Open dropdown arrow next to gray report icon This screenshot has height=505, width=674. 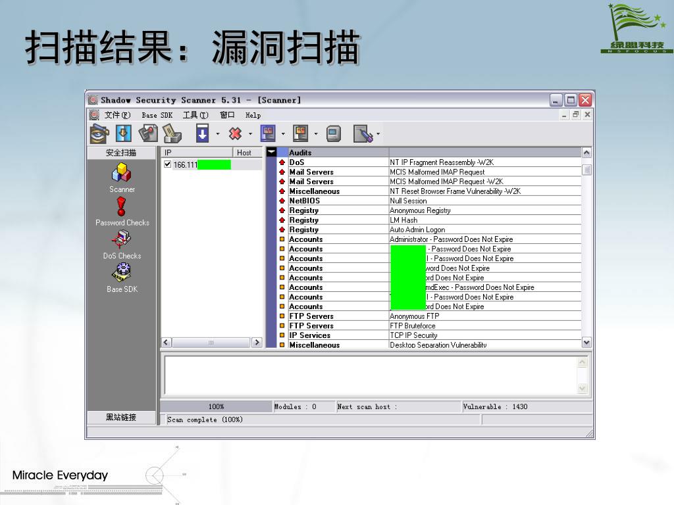(315, 134)
